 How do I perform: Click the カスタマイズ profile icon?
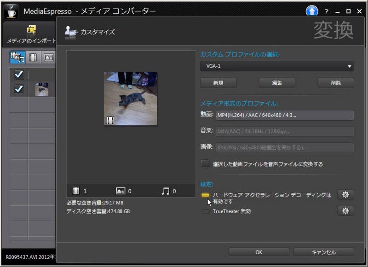coord(71,32)
